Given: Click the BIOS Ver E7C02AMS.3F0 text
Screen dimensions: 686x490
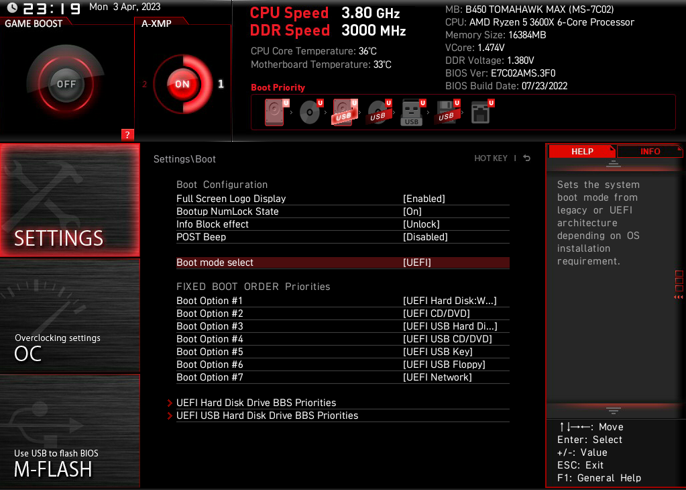Looking at the screenshot, I should 500,73.
